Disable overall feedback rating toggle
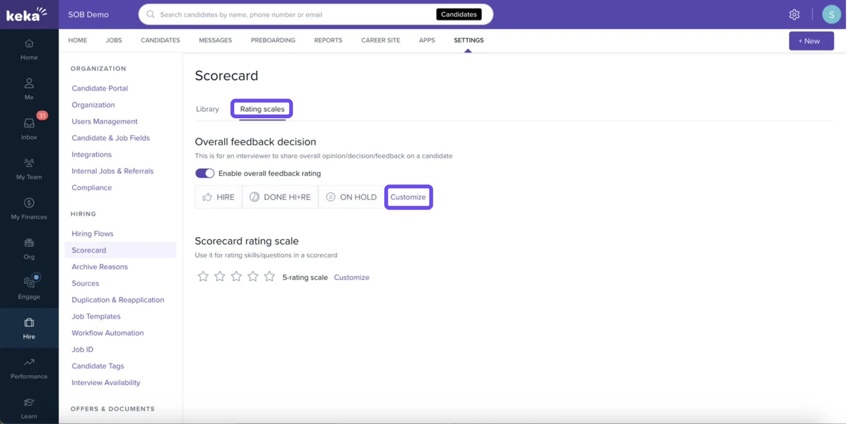847x424 pixels. (x=205, y=173)
